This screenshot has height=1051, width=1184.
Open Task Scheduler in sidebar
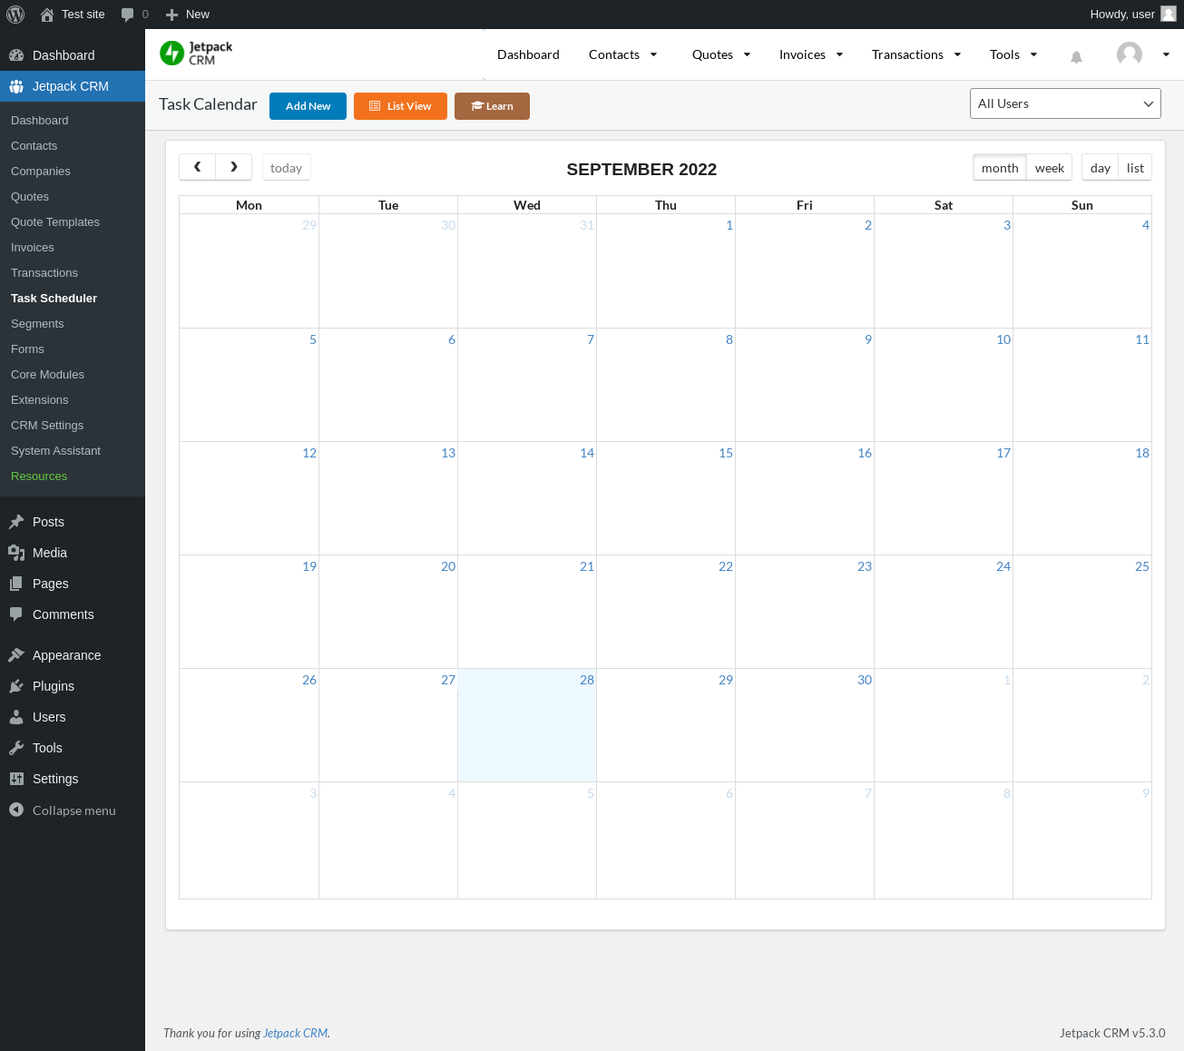pyautogui.click(x=54, y=298)
